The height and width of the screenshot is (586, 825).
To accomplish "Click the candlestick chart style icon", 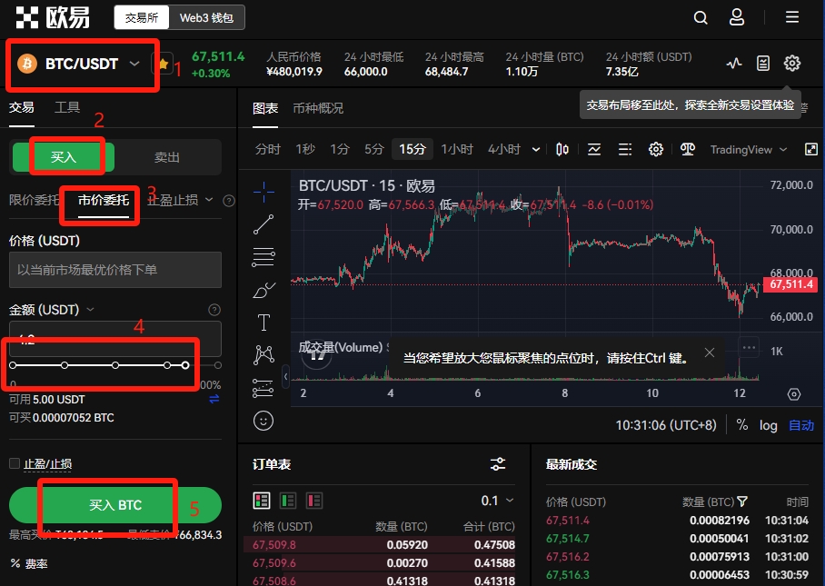I will coord(562,150).
